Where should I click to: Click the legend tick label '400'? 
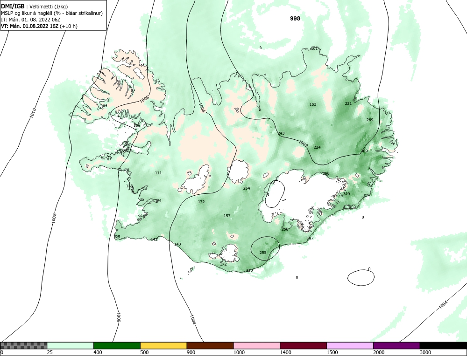coord(98,352)
